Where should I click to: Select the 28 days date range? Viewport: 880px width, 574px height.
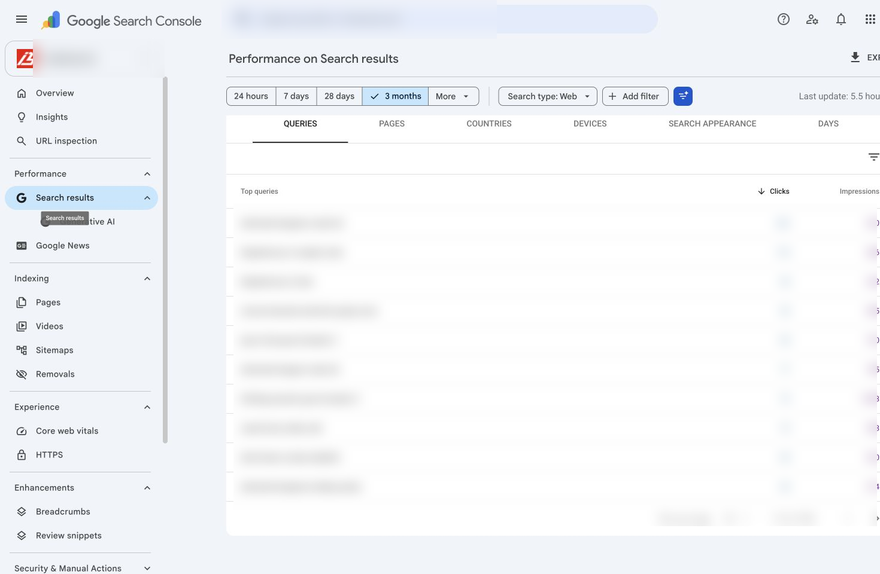[339, 96]
